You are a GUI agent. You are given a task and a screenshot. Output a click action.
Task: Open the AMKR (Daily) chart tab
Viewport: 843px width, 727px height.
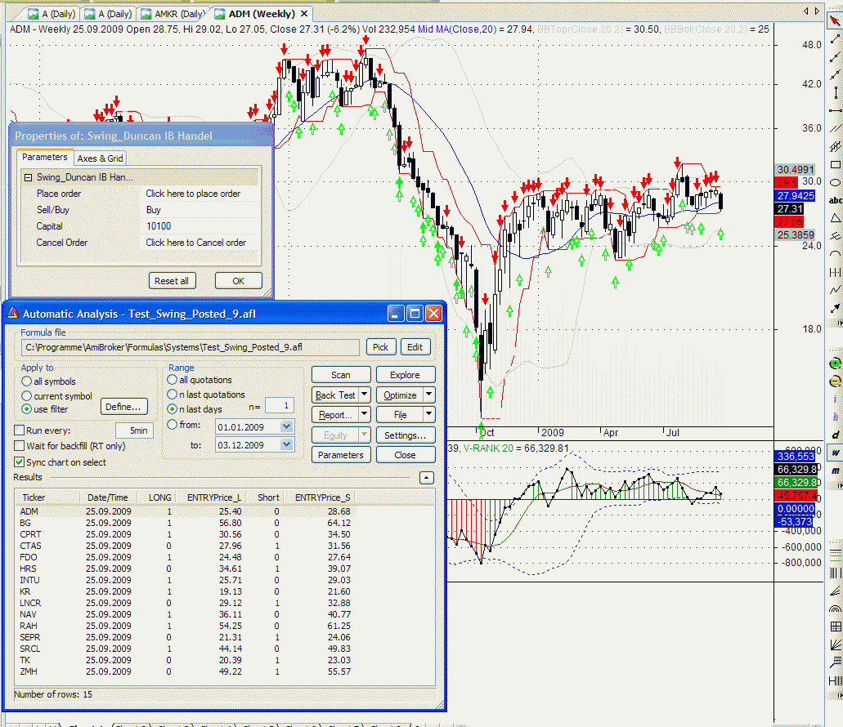(173, 14)
